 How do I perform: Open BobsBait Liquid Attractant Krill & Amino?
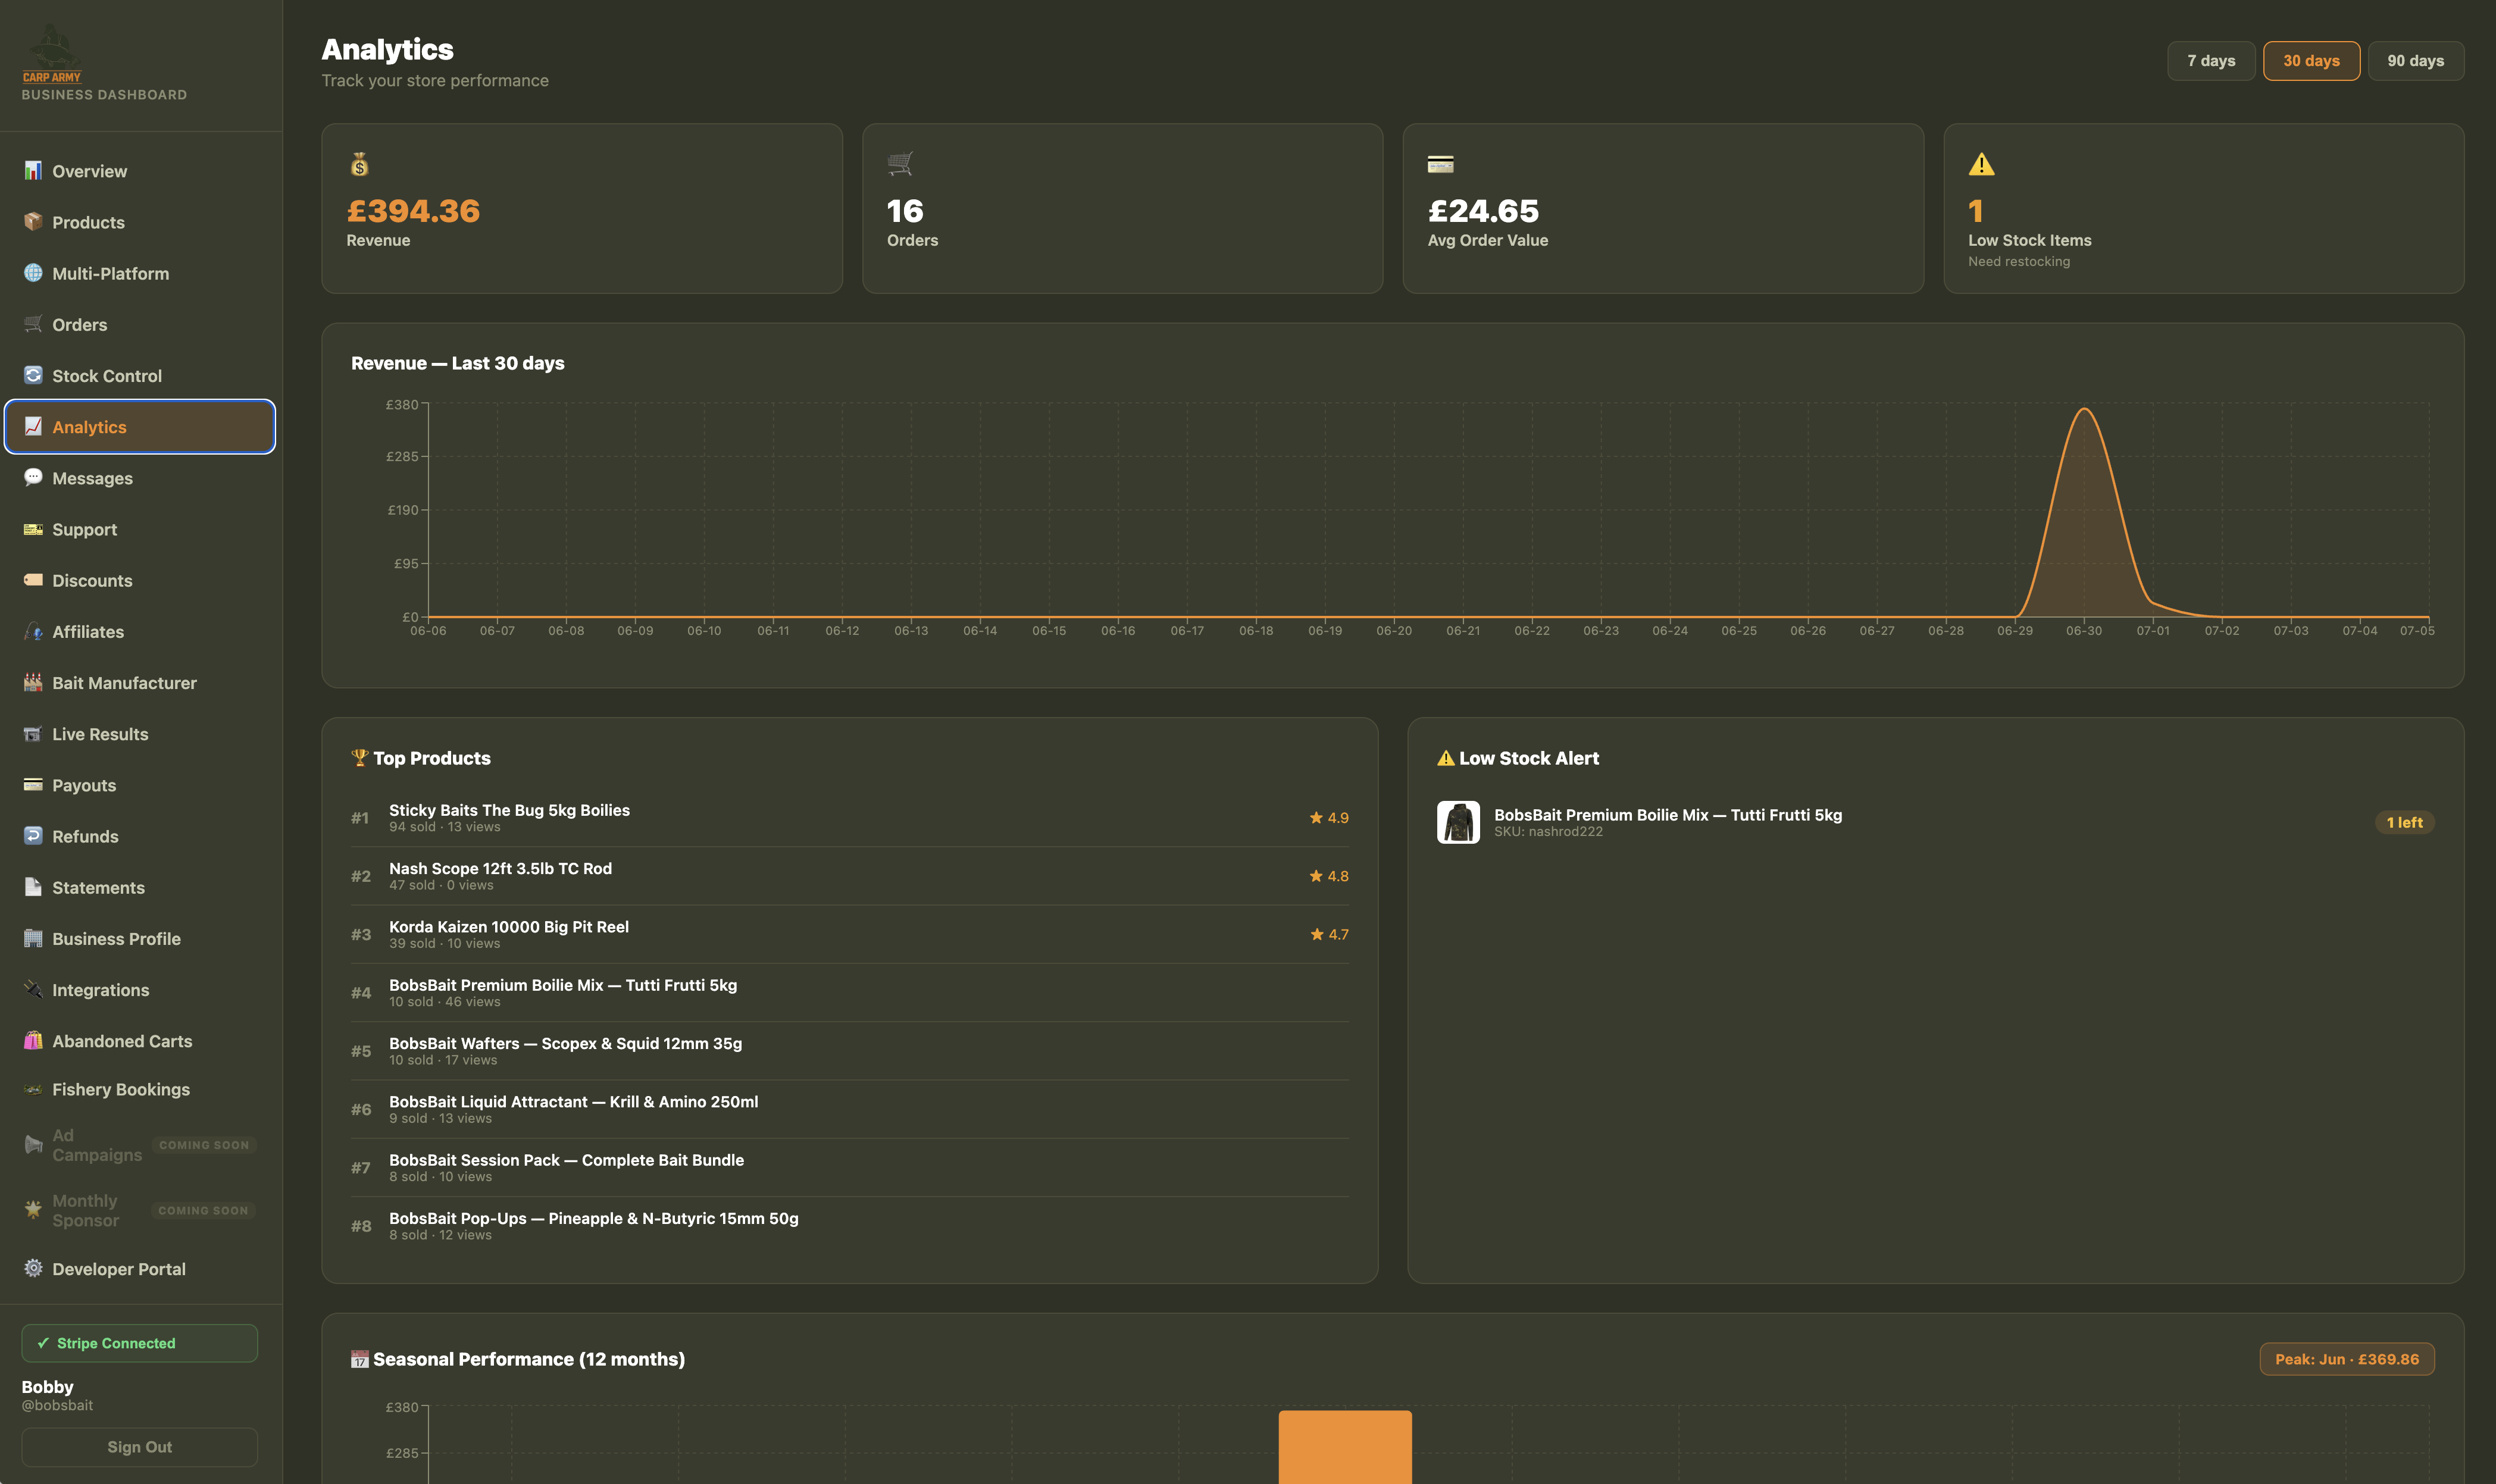[849, 1109]
